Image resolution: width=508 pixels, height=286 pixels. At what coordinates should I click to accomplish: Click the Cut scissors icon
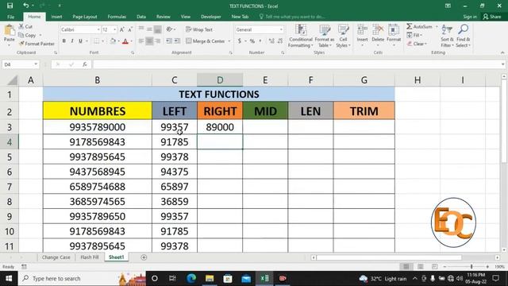coord(21,26)
